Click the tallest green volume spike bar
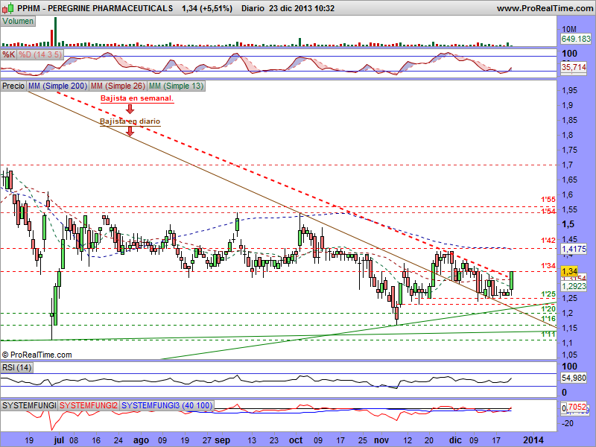This screenshot has height=447, width=596. (x=55, y=31)
